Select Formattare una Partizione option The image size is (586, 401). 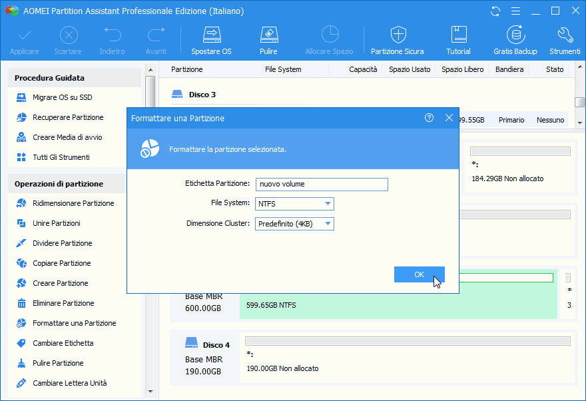tap(74, 323)
